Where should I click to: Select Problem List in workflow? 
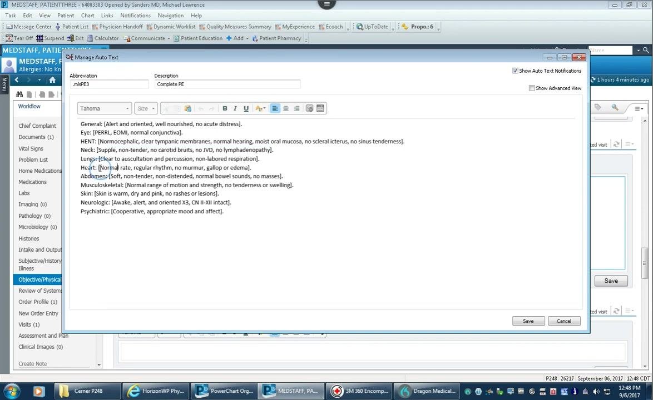point(33,159)
